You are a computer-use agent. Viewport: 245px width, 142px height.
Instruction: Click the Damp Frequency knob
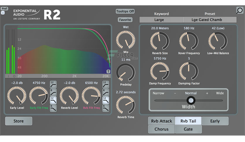(x=159, y=71)
